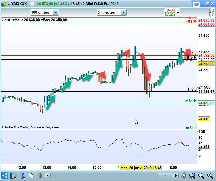
Task: Click the 12:00 time axis label
Action: pos(21,168)
